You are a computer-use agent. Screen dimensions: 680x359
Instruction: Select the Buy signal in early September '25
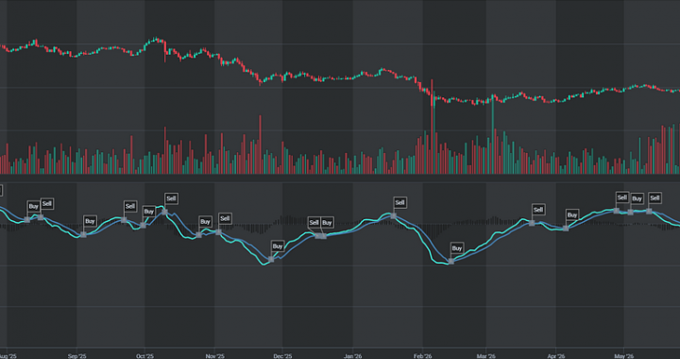91,221
